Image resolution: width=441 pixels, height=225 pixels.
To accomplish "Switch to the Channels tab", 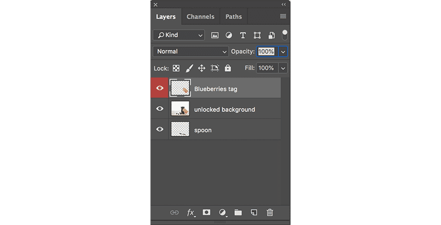I will tap(200, 16).
